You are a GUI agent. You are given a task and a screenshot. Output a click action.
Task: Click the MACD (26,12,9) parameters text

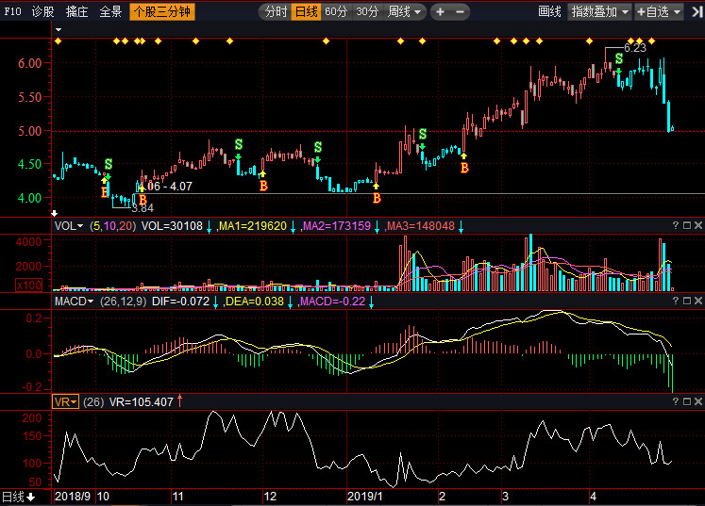(x=124, y=302)
